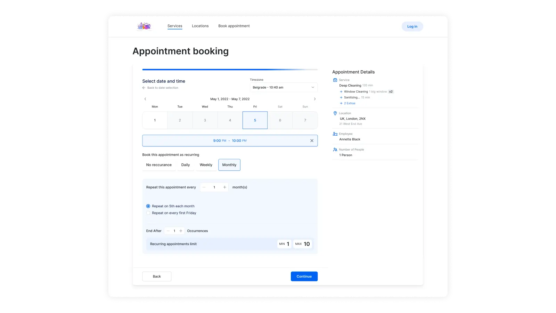Expand Sanitizing plus icon

click(341, 98)
